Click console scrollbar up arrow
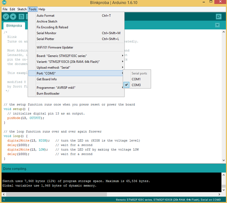The image size is (227, 203). point(224,175)
